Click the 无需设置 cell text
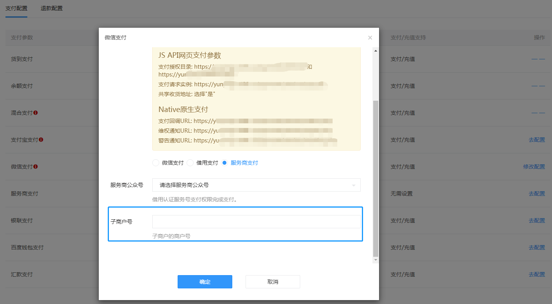This screenshot has width=552, height=304. click(x=402, y=194)
